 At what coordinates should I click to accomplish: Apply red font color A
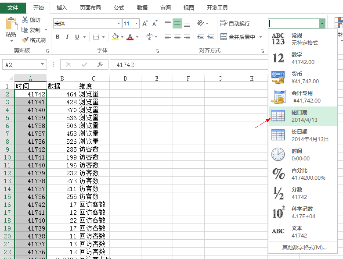tap(130, 37)
